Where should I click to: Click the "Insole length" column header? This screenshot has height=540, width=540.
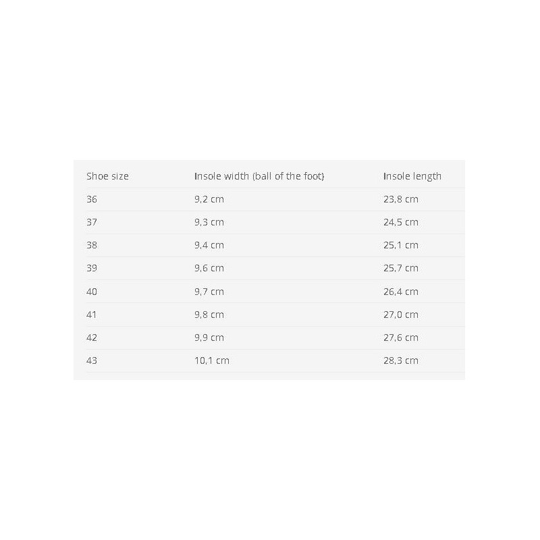412,176
